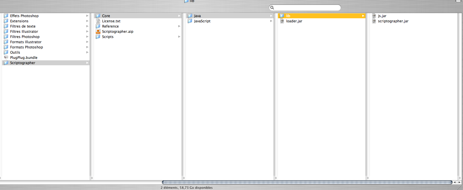Click the first column's width handle
463x190 pixels.
(x=92, y=178)
